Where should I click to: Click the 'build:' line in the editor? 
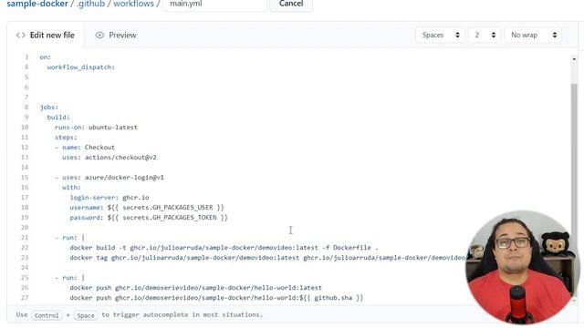point(58,118)
